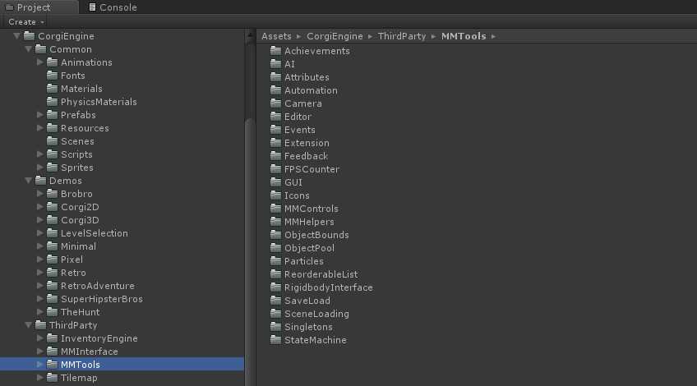Select the MMControls folder label
Screen dimensions: 697x386
(311, 209)
